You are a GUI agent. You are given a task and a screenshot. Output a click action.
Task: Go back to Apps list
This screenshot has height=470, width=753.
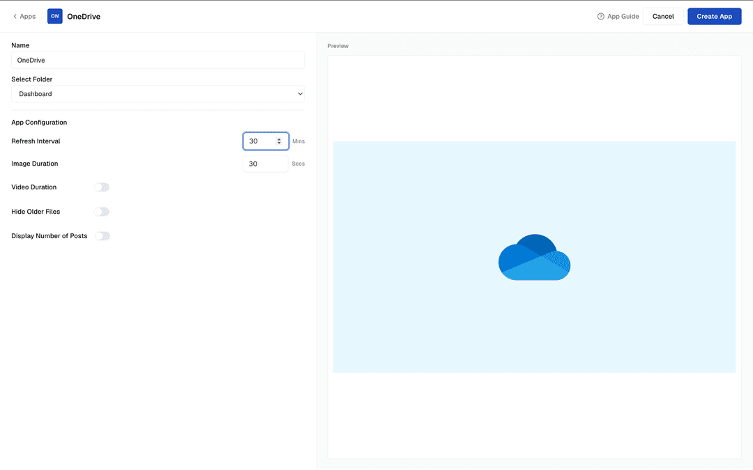coord(24,16)
